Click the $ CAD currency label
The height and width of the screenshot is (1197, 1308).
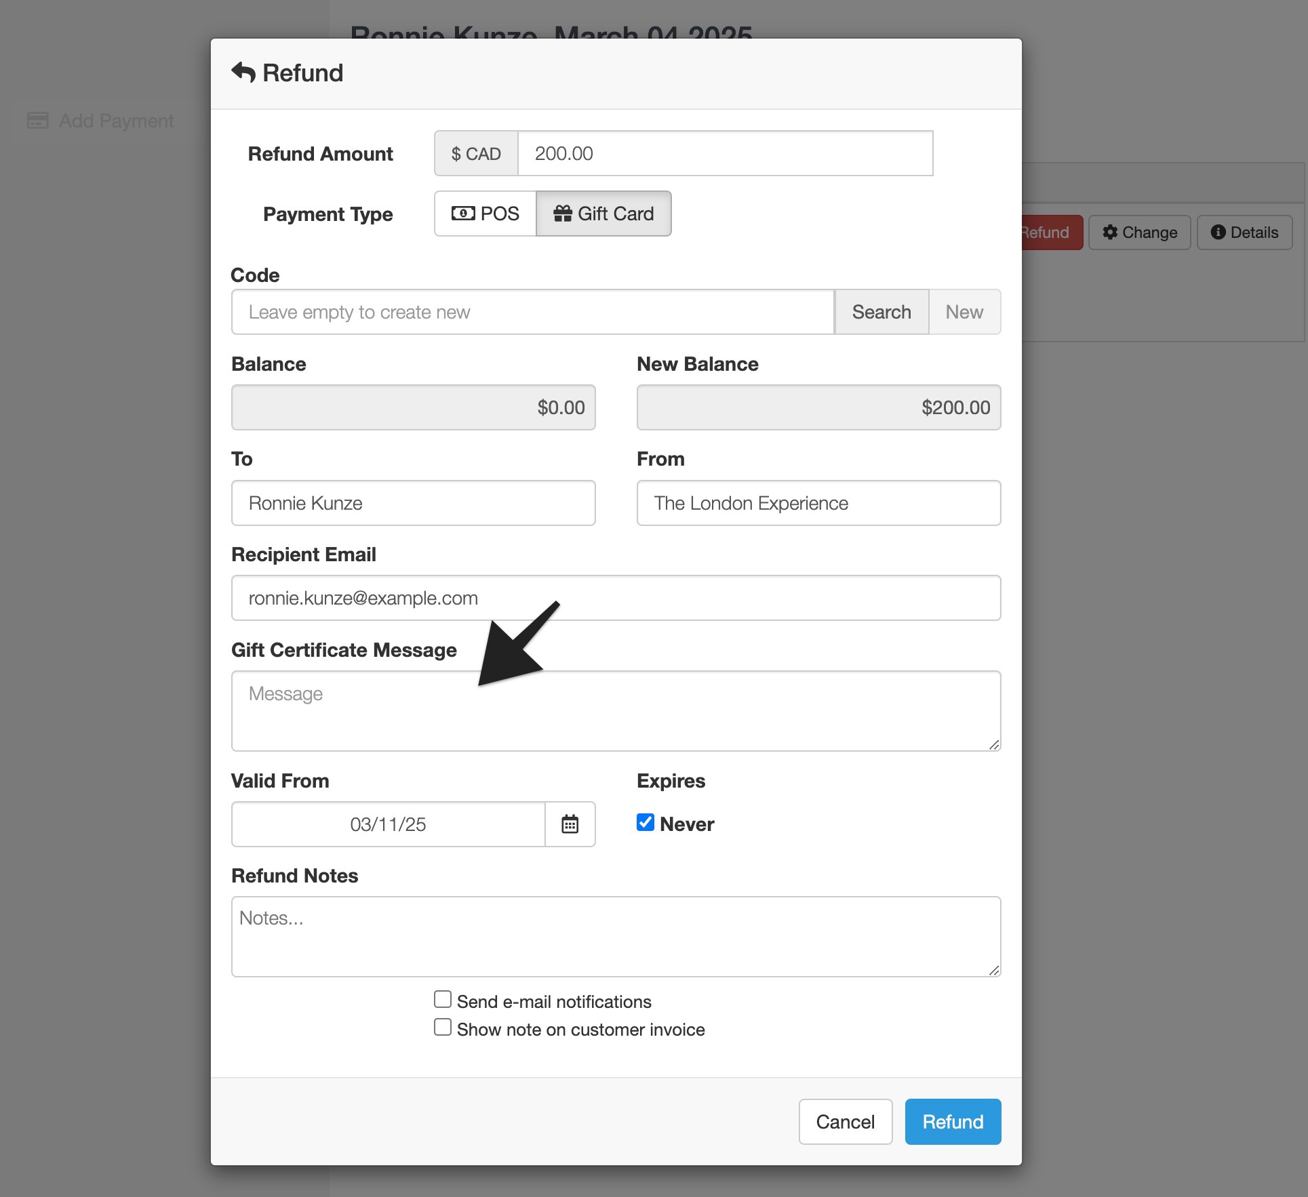[476, 153]
